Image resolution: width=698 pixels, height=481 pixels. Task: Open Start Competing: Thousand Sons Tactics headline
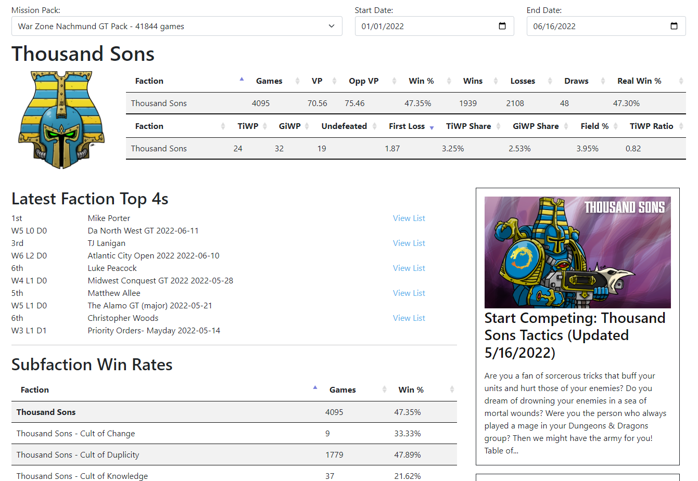tap(575, 335)
